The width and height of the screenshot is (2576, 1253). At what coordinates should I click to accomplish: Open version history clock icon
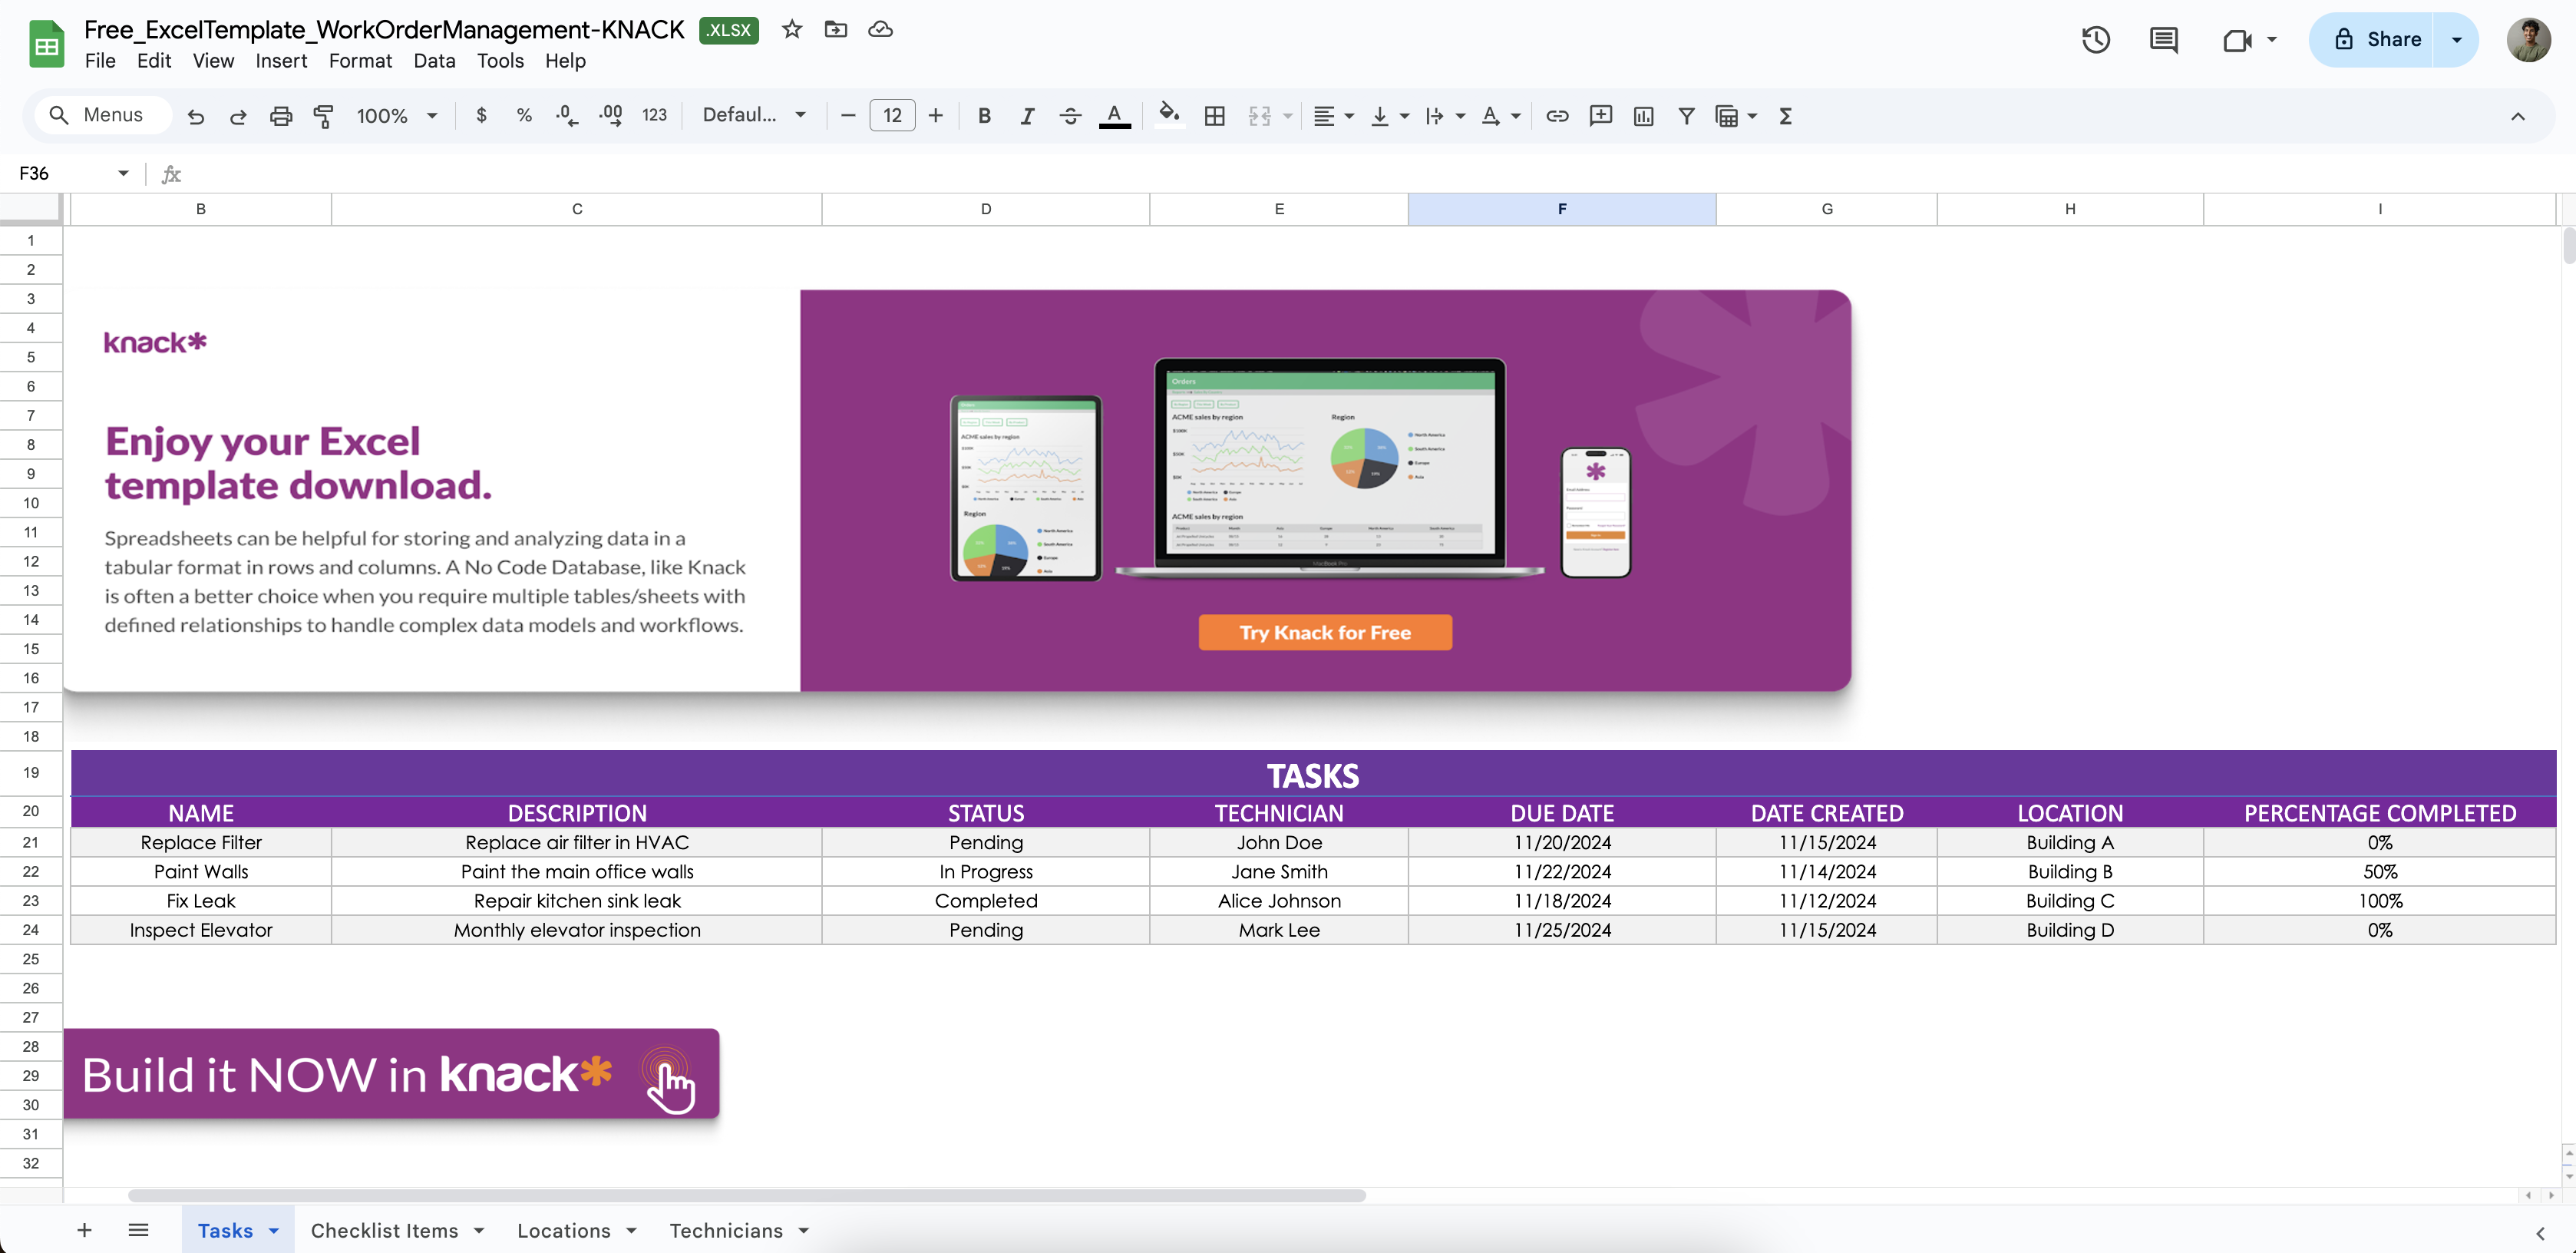[x=2095, y=40]
